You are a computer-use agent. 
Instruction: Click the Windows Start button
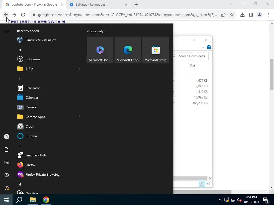6,200
